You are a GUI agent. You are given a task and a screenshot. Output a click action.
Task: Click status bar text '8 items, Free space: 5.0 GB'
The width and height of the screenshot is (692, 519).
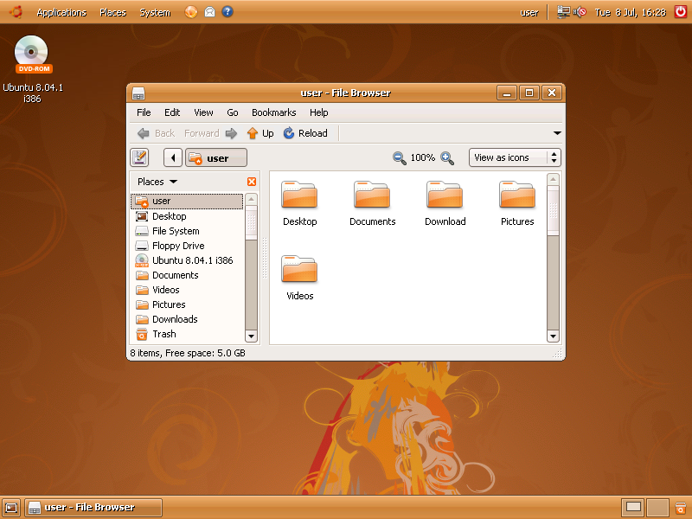(x=188, y=353)
